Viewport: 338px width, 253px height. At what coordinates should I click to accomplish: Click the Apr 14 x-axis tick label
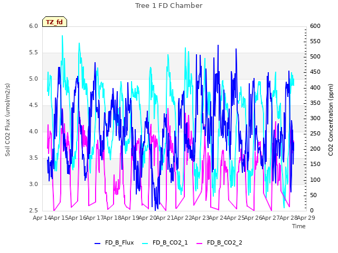pos(42,218)
